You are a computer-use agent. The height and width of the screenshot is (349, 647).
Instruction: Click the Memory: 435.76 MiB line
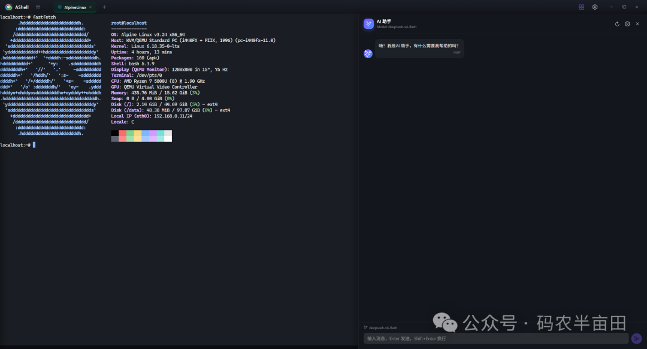(x=156, y=92)
